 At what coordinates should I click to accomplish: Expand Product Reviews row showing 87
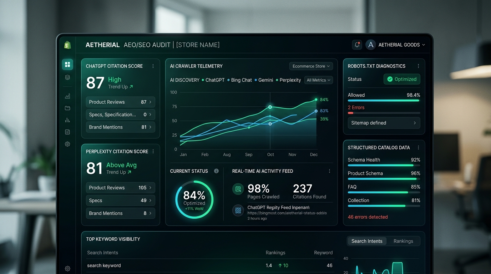pyautogui.click(x=121, y=102)
